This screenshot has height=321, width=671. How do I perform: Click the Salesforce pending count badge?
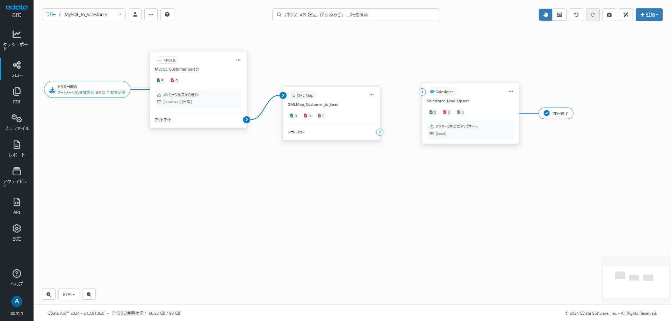(460, 112)
